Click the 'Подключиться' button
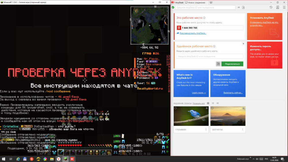The width and height of the screenshot is (288, 162). 232,64
